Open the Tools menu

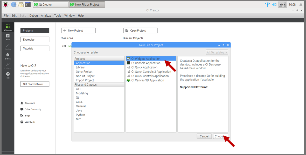58,16
